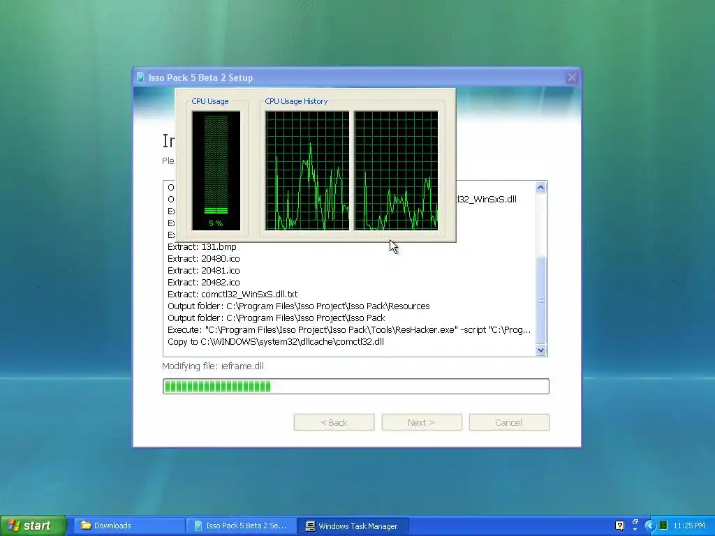
Task: Select the log line 'Extract: 20480.ico'
Action: 203,258
